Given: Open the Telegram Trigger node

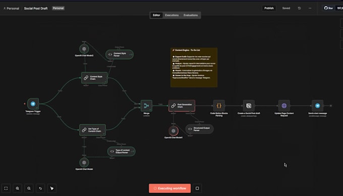Looking at the screenshot, I should coord(33,104).
